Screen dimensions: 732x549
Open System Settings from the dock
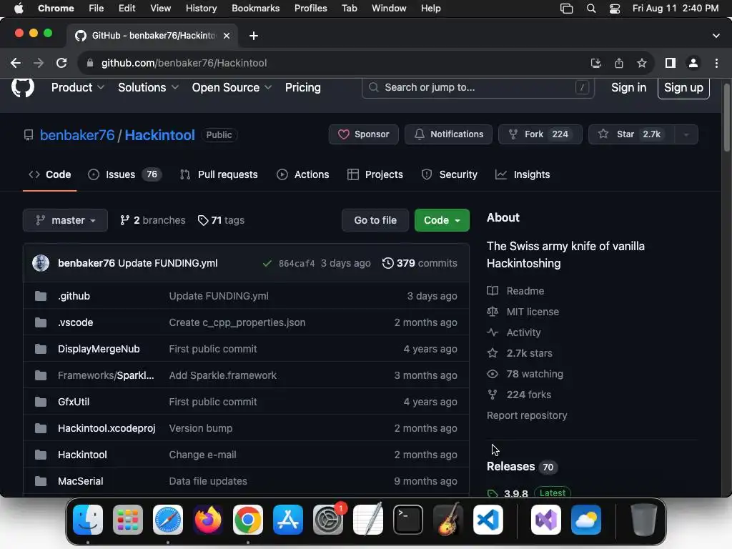[x=328, y=520]
